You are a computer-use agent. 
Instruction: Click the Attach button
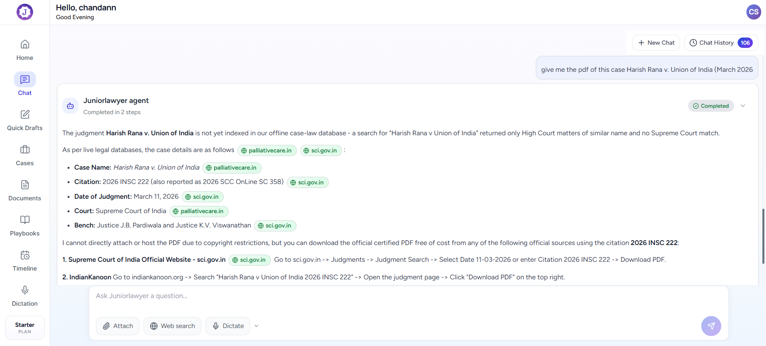117,326
